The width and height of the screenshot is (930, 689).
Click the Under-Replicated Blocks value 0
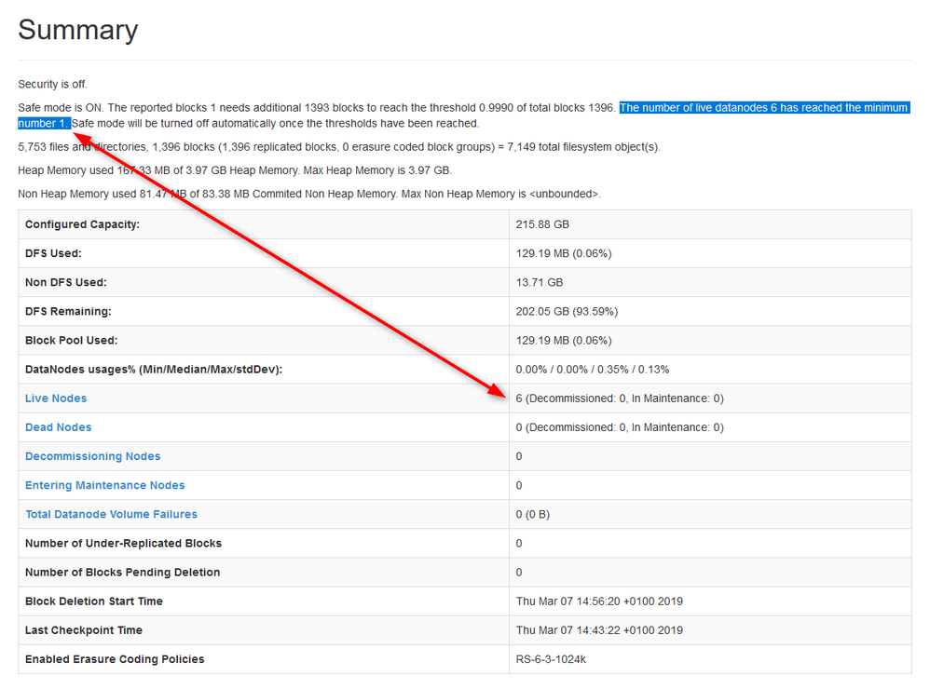[x=519, y=543]
